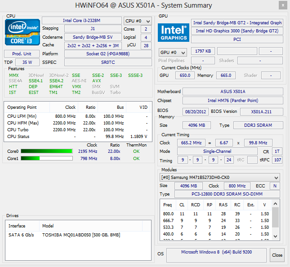
Task: Click the Stepping J1 value
Action: 93,29
